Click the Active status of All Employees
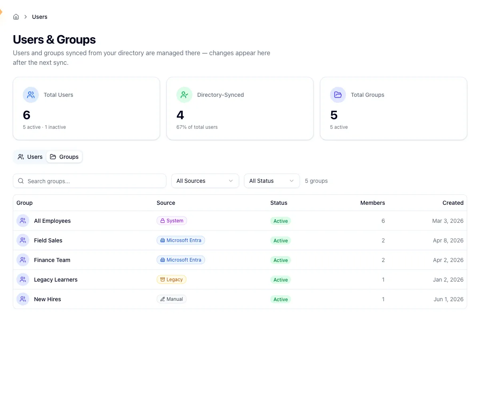This screenshot has height=400, width=480. point(280,221)
